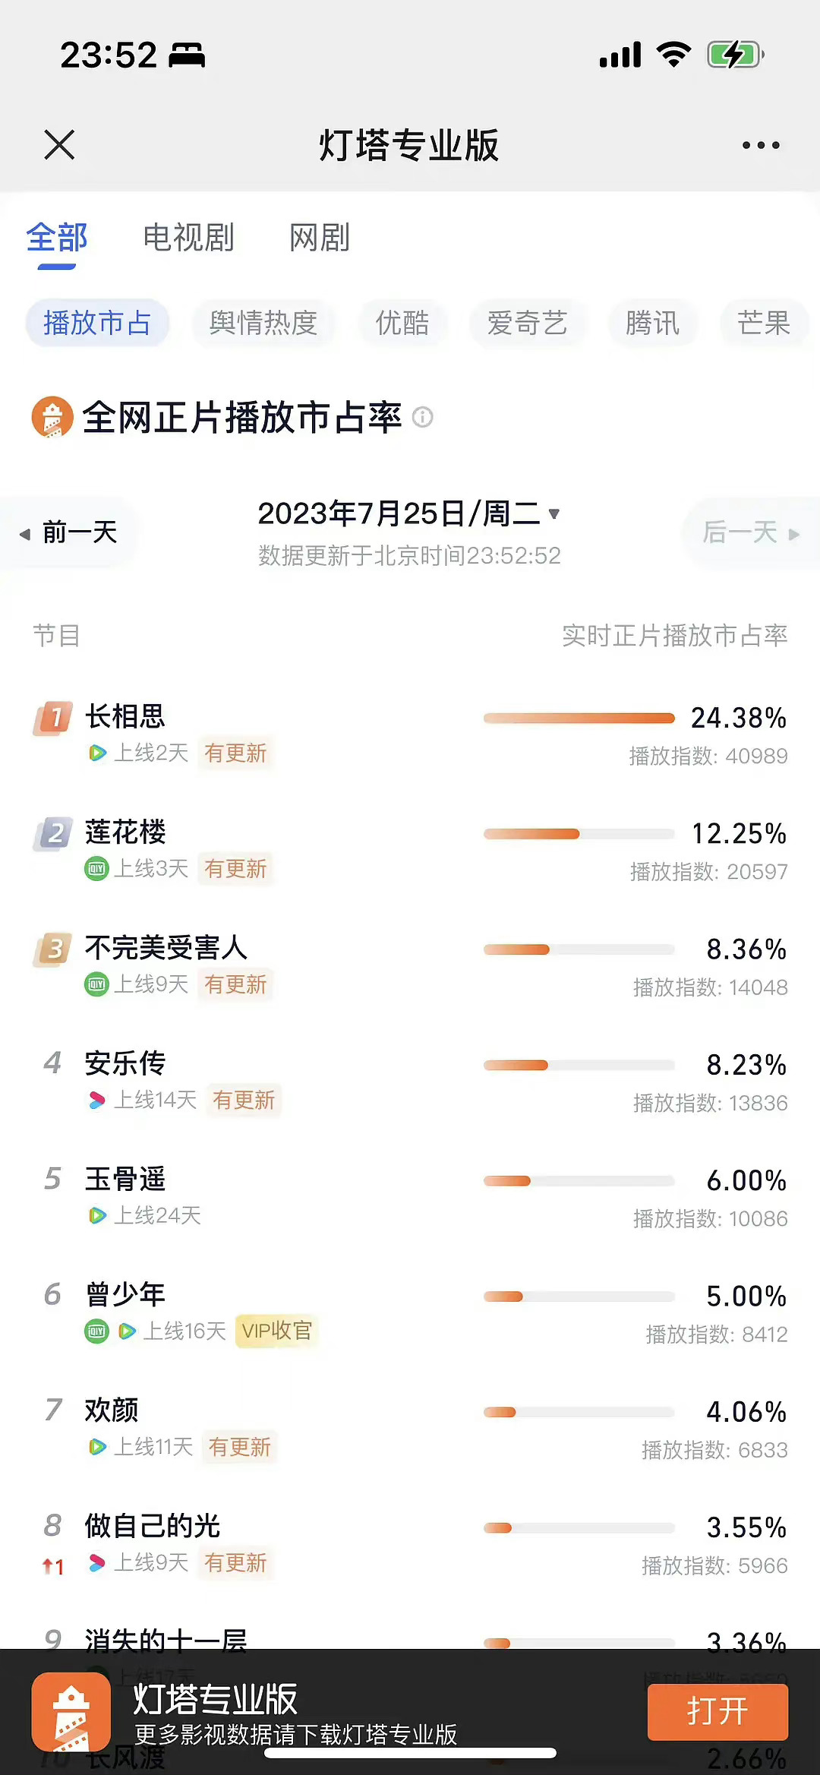The image size is (820, 1775).
Task: Tap the 灯塔专业版 app icon in banner
Action: 71,1712
